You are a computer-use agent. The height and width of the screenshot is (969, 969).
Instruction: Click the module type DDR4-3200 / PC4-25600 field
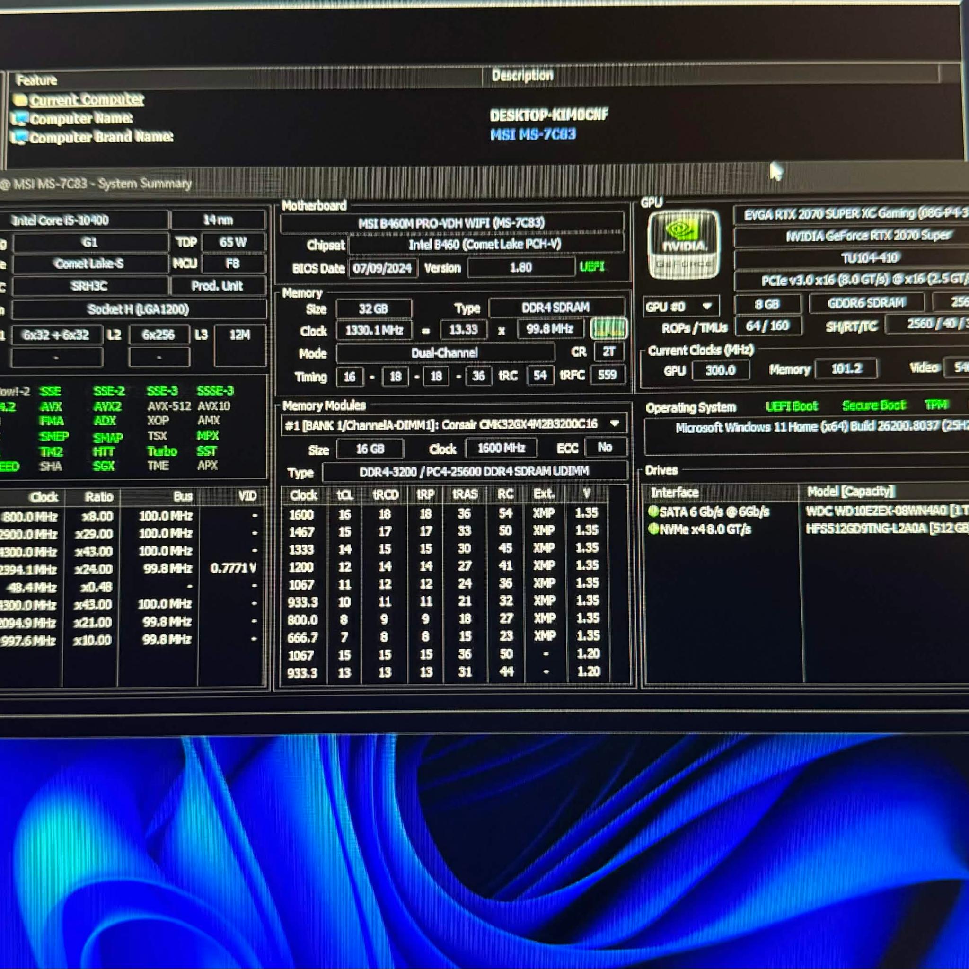tap(474, 471)
